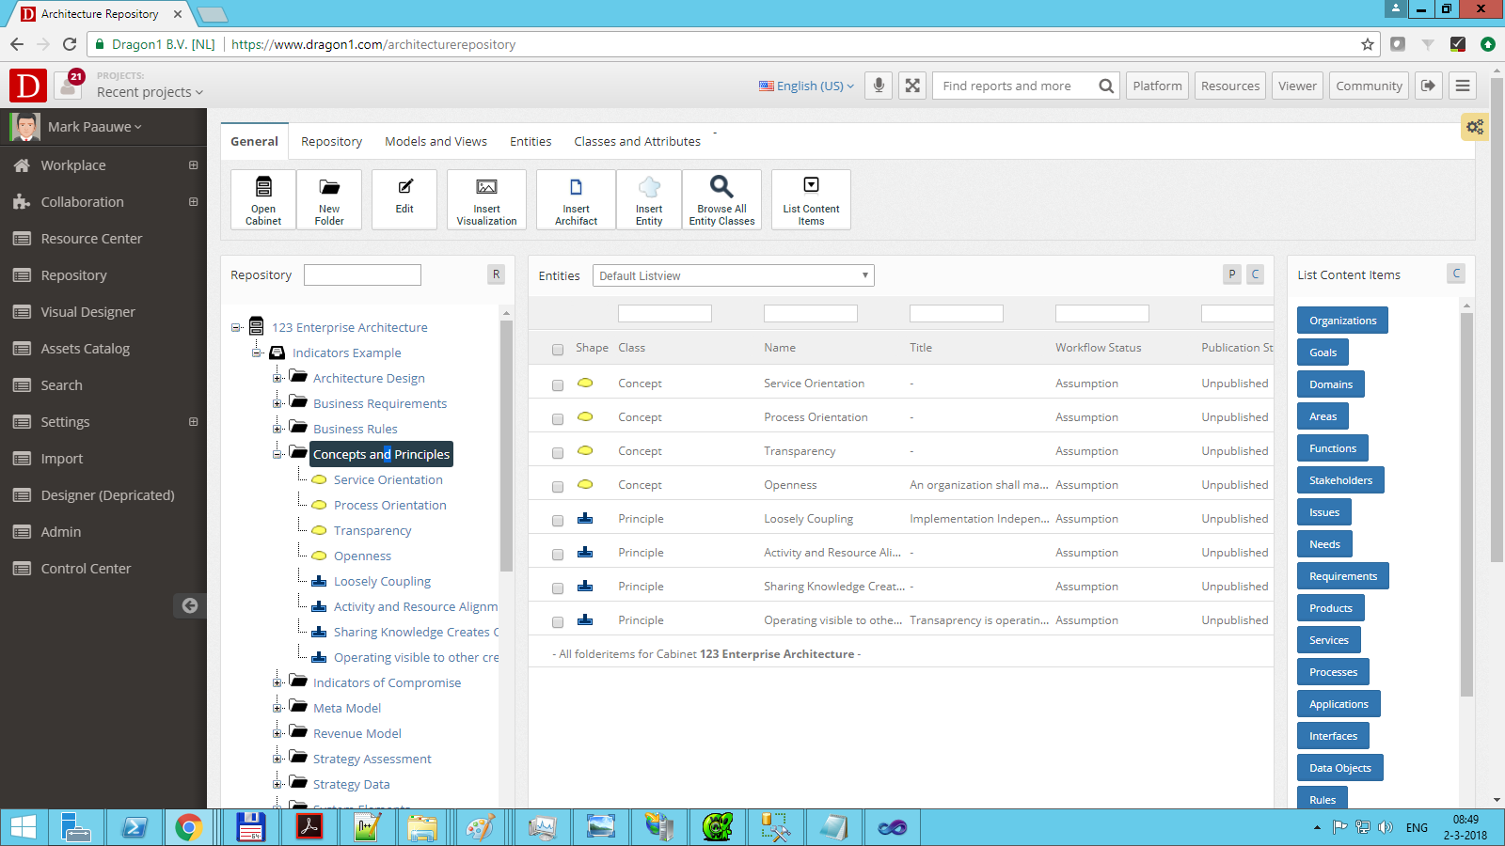Toggle the select-all checkbox in header

tap(558, 350)
